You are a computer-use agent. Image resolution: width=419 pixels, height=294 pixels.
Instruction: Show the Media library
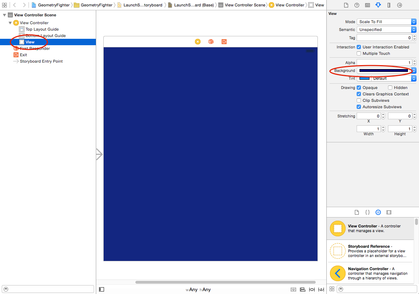coord(389,212)
